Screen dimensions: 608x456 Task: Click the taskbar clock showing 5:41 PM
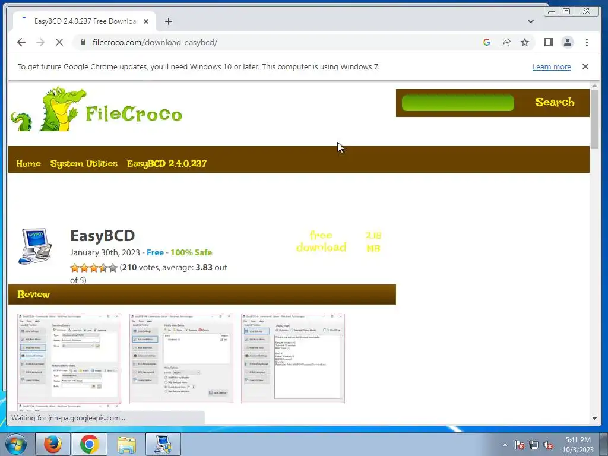coord(578,445)
